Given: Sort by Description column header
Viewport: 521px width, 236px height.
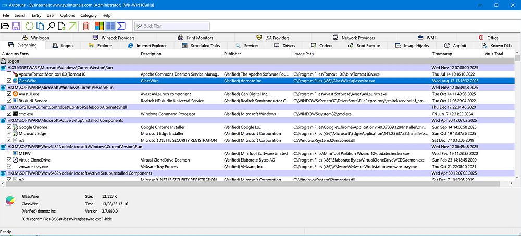Looking at the screenshot, I should coord(180,54).
